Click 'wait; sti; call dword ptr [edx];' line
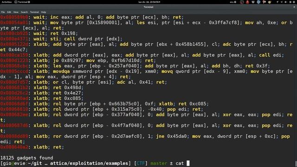 (78, 39)
